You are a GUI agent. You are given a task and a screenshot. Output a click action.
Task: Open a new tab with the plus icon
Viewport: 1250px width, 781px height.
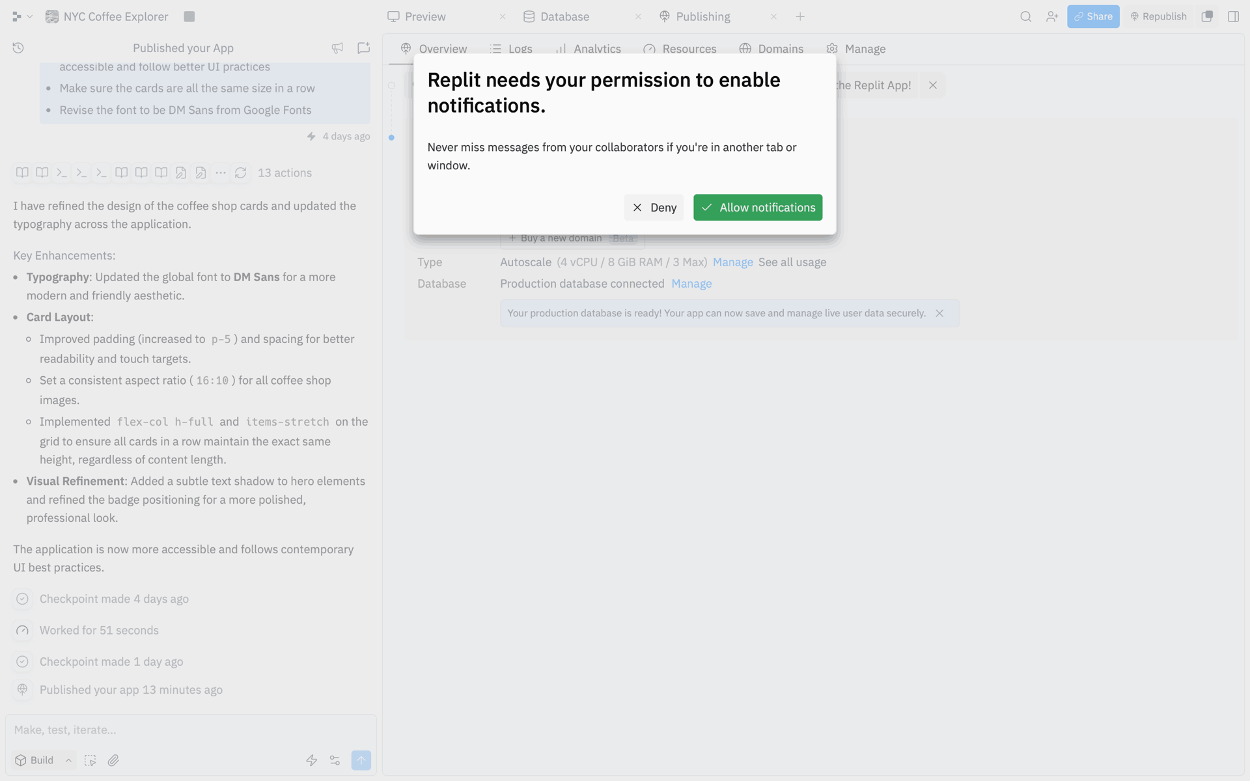tap(800, 16)
